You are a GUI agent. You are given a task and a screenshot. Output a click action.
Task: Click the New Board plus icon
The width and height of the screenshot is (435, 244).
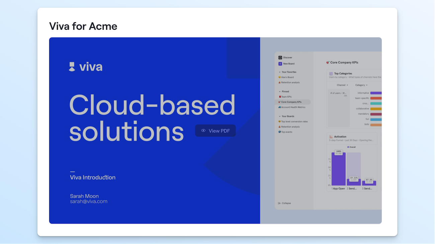[280, 64]
